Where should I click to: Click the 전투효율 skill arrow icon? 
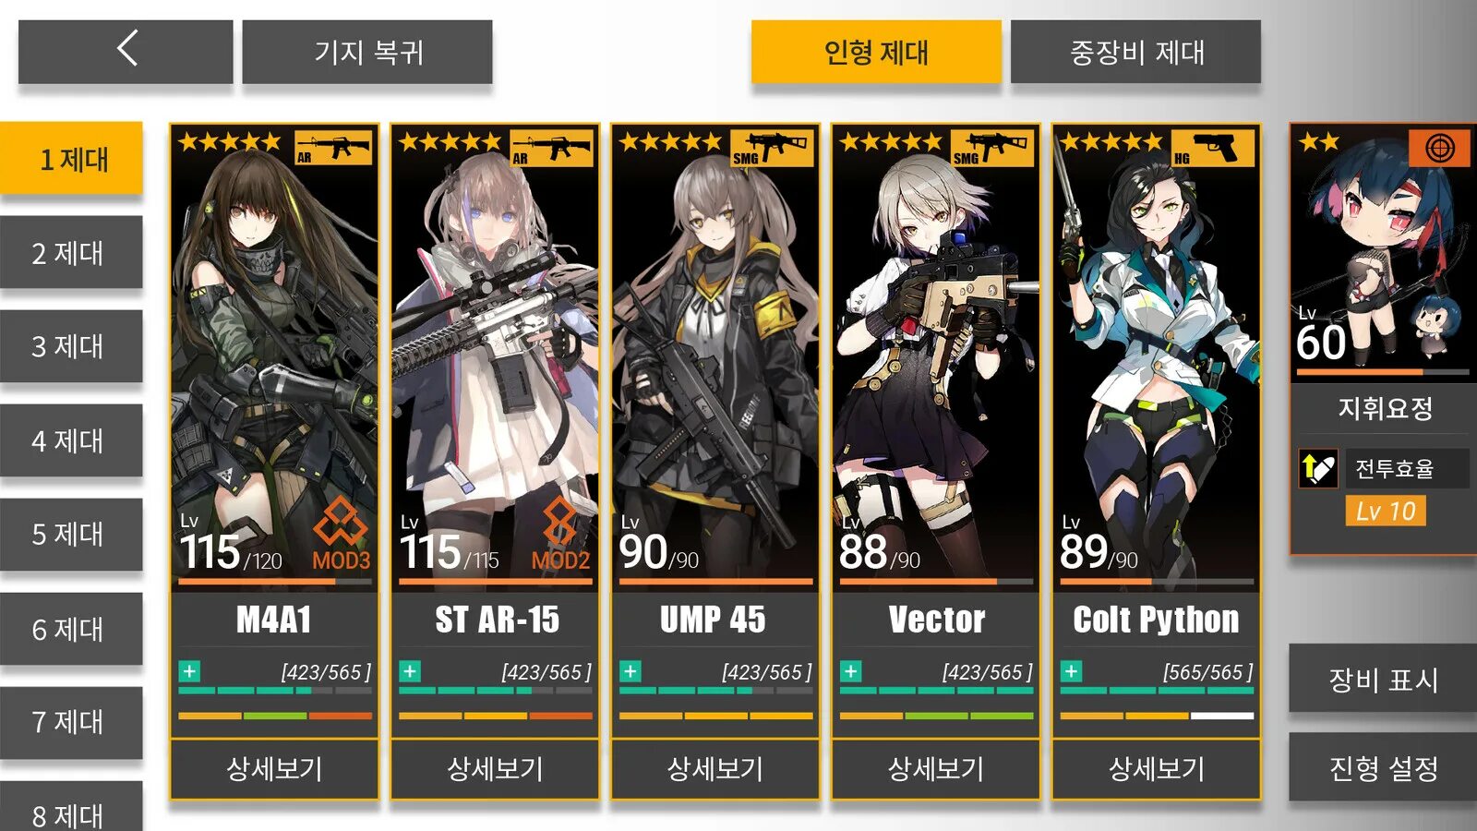[1318, 469]
